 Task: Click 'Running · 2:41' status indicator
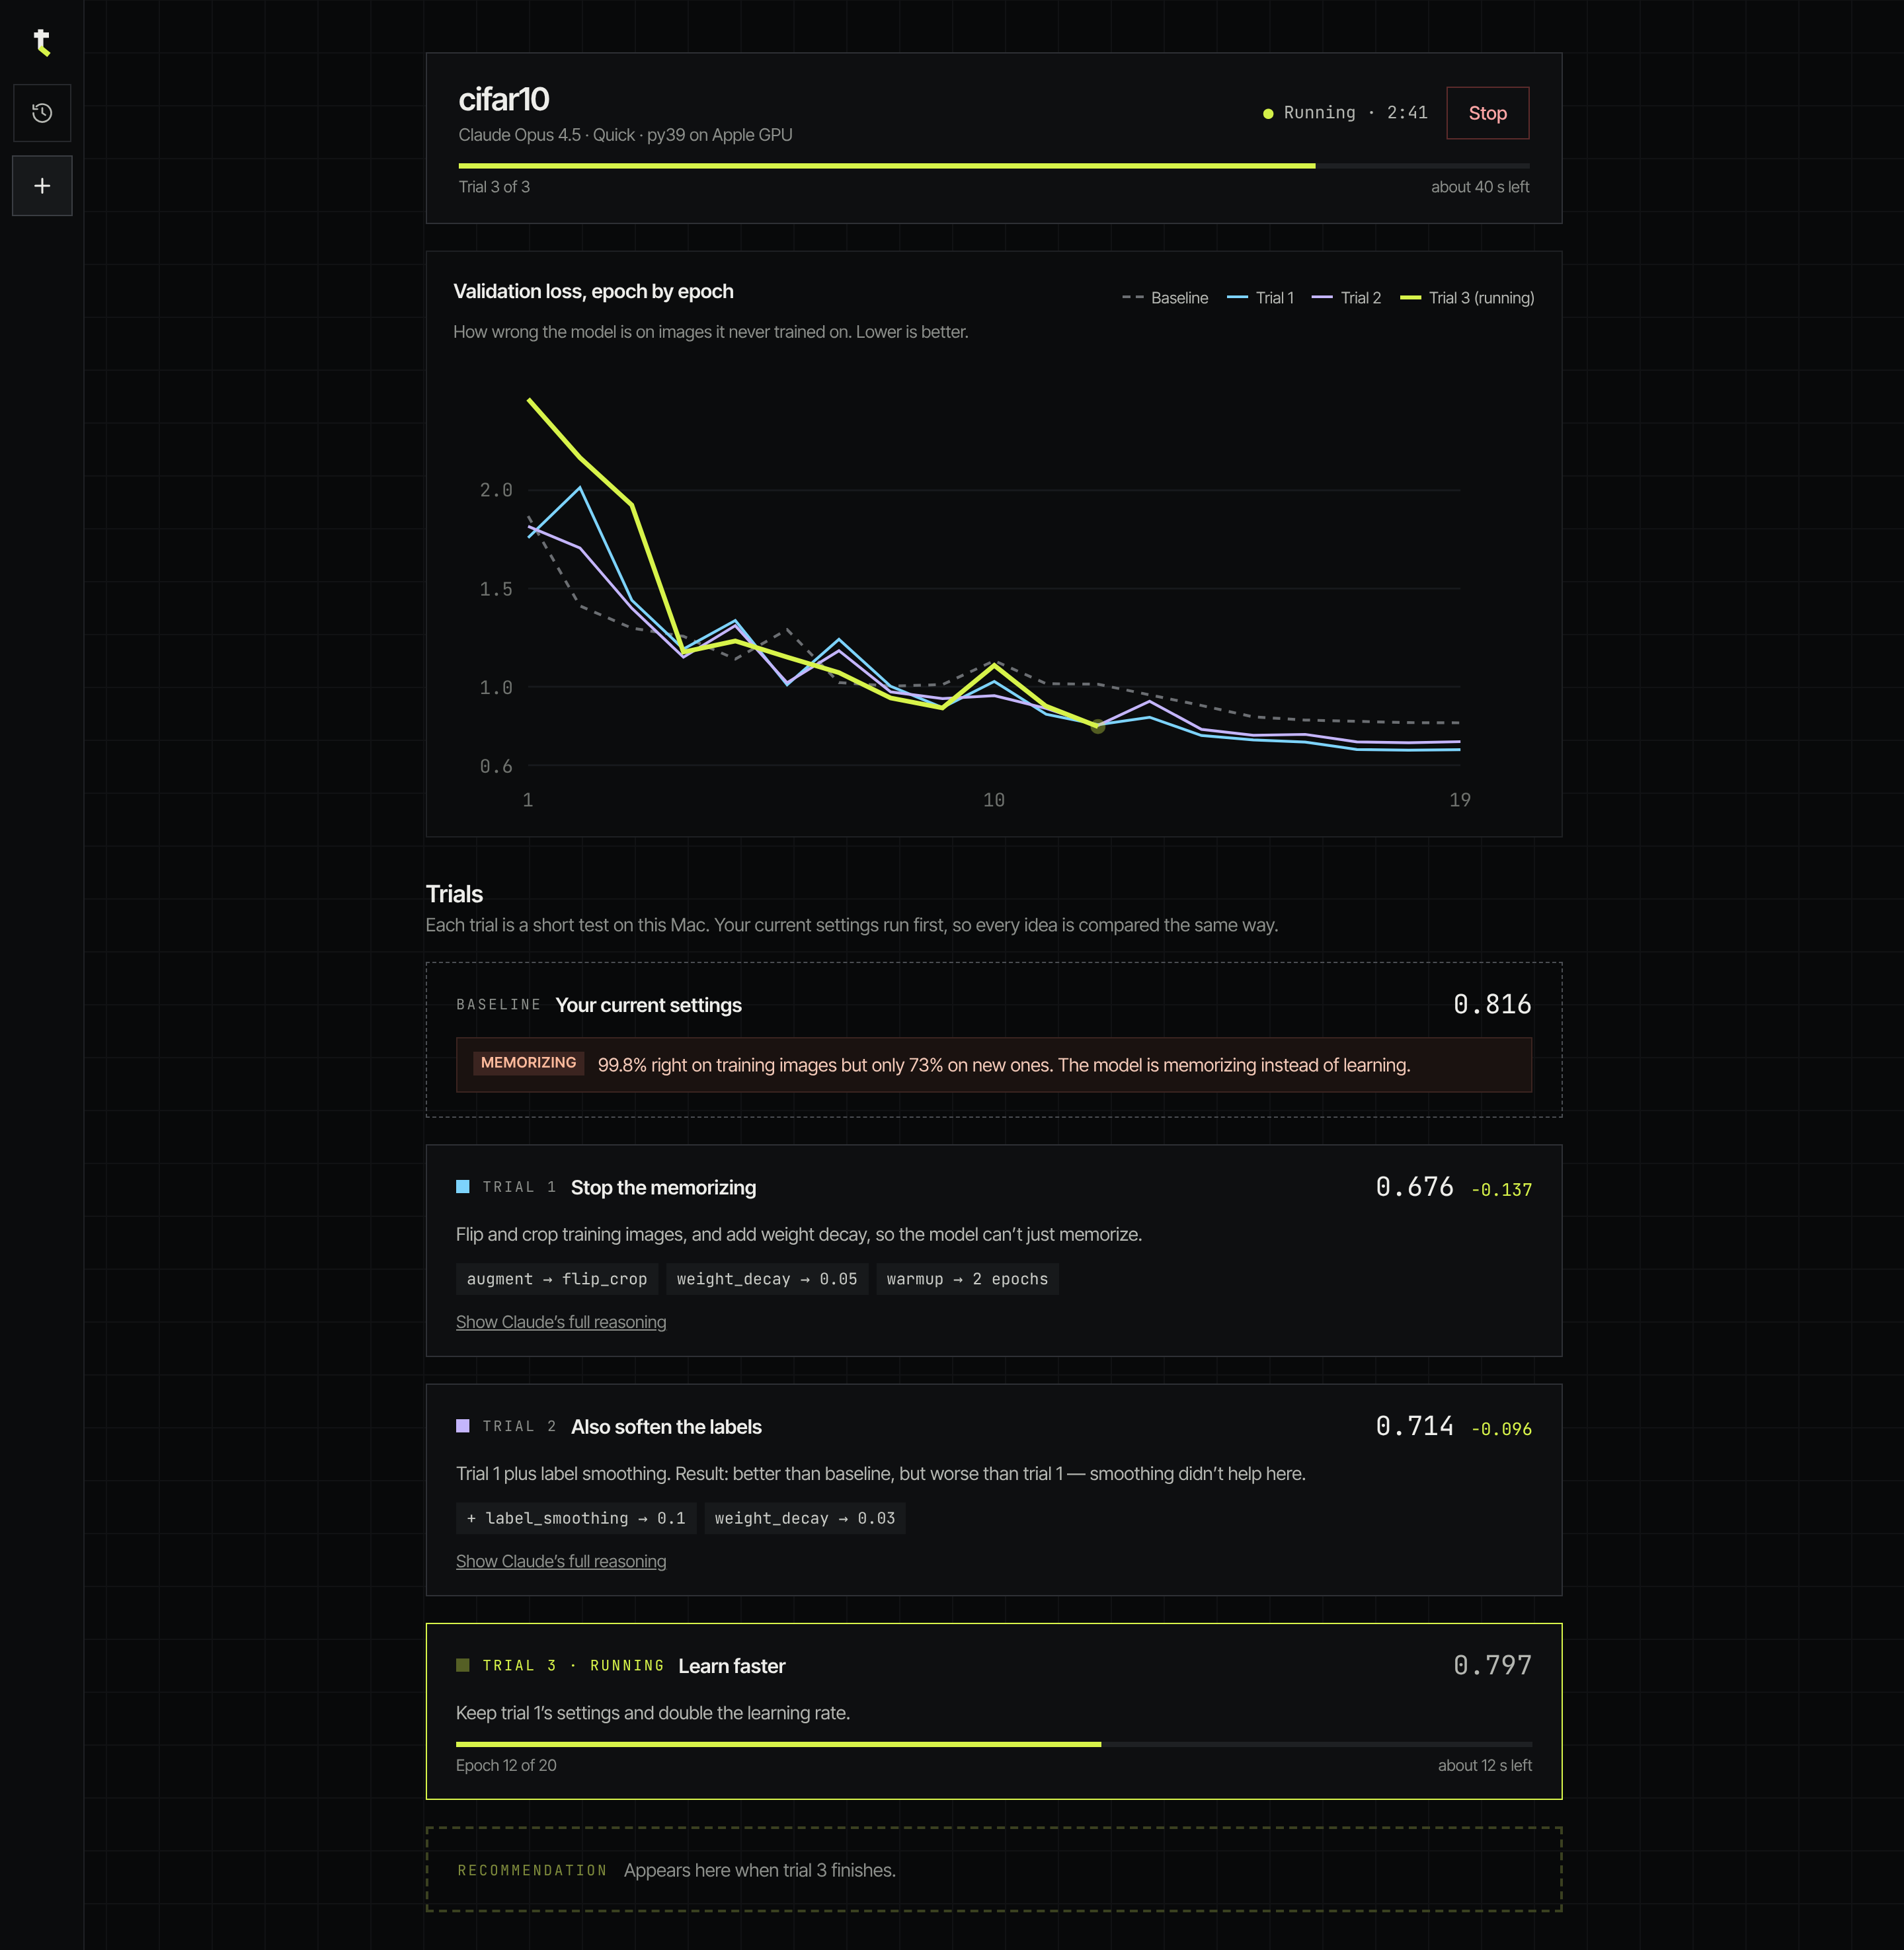1345,113
